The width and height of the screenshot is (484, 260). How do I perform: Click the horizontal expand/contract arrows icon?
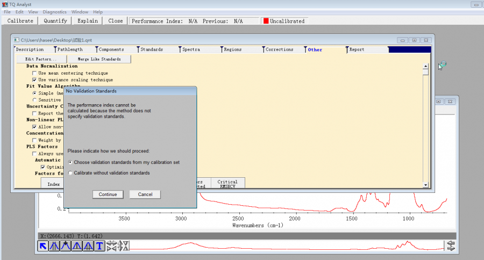(111, 246)
